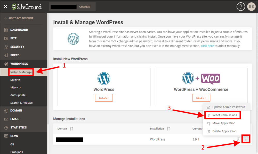Open the help question mark icon
258x154 pixels.
[x=241, y=6]
